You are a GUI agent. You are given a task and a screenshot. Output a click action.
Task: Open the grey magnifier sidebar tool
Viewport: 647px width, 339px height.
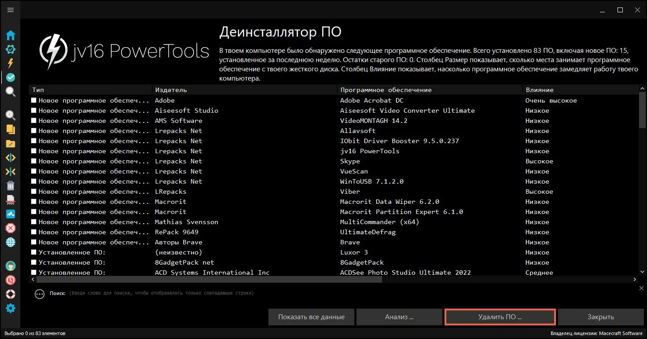pyautogui.click(x=11, y=92)
